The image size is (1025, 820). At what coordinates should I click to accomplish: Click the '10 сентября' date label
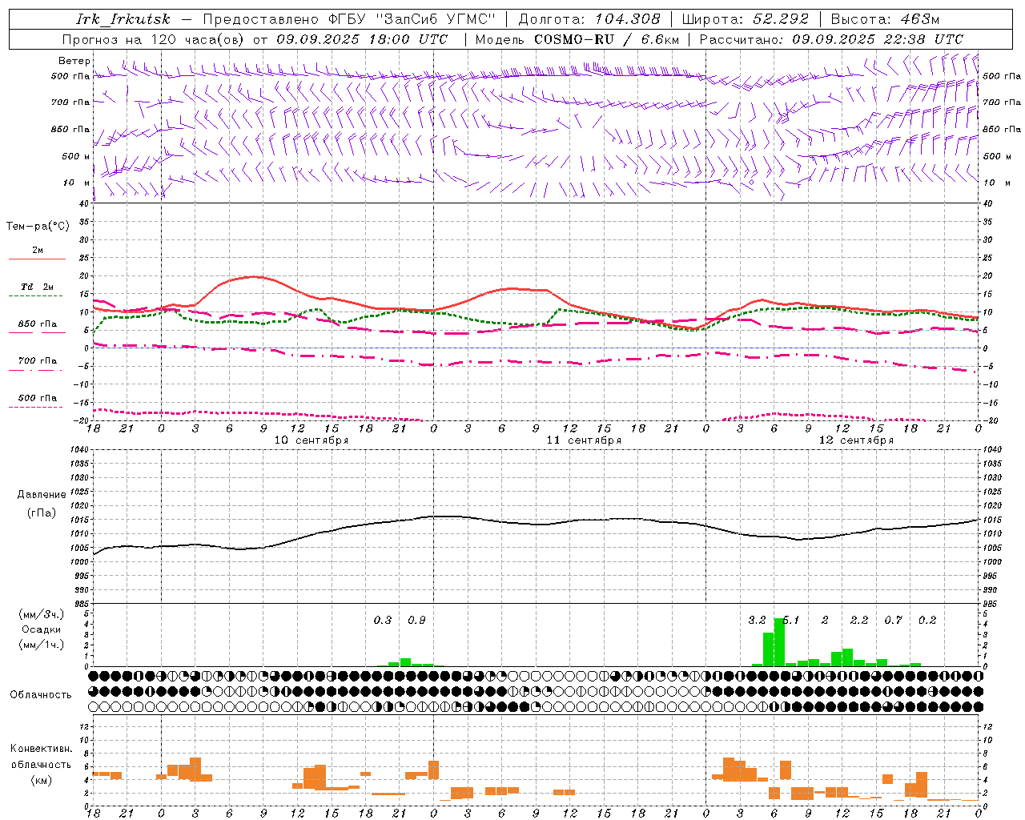pyautogui.click(x=312, y=440)
